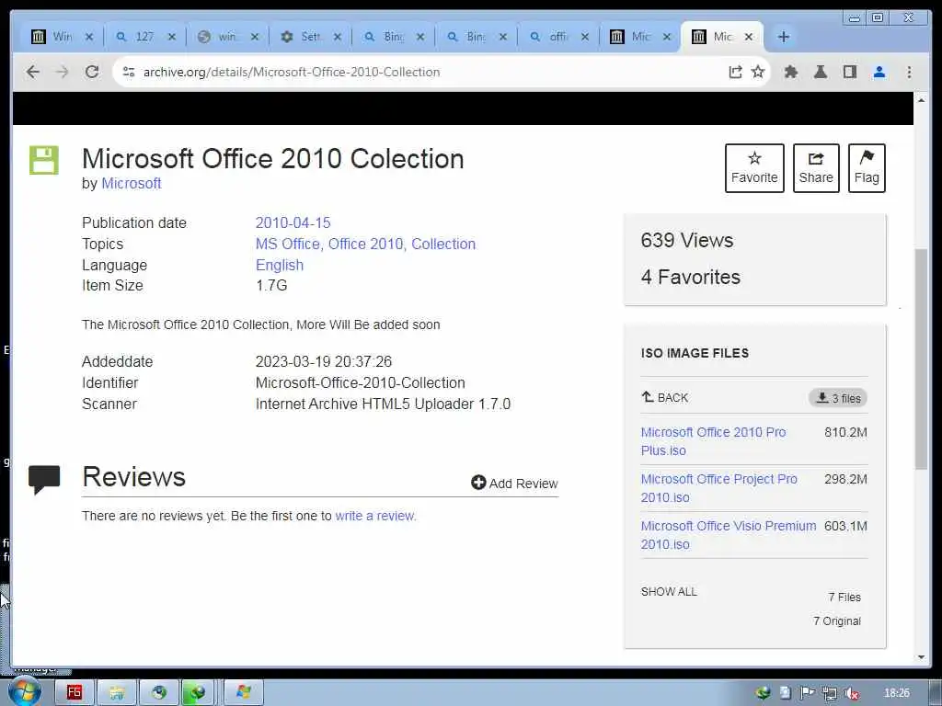The width and height of the screenshot is (942, 706).
Task: Download Microsoft Office 2010 Pro Plus.iso
Action: point(713,441)
